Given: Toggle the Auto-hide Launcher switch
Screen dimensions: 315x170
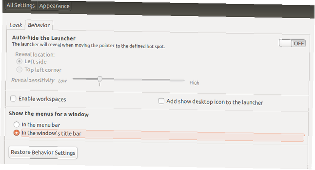Looking at the screenshot, I should tap(292, 43).
